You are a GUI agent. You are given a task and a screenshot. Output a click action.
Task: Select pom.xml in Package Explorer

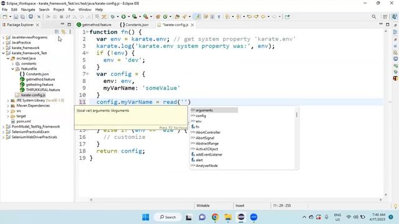tap(24, 121)
